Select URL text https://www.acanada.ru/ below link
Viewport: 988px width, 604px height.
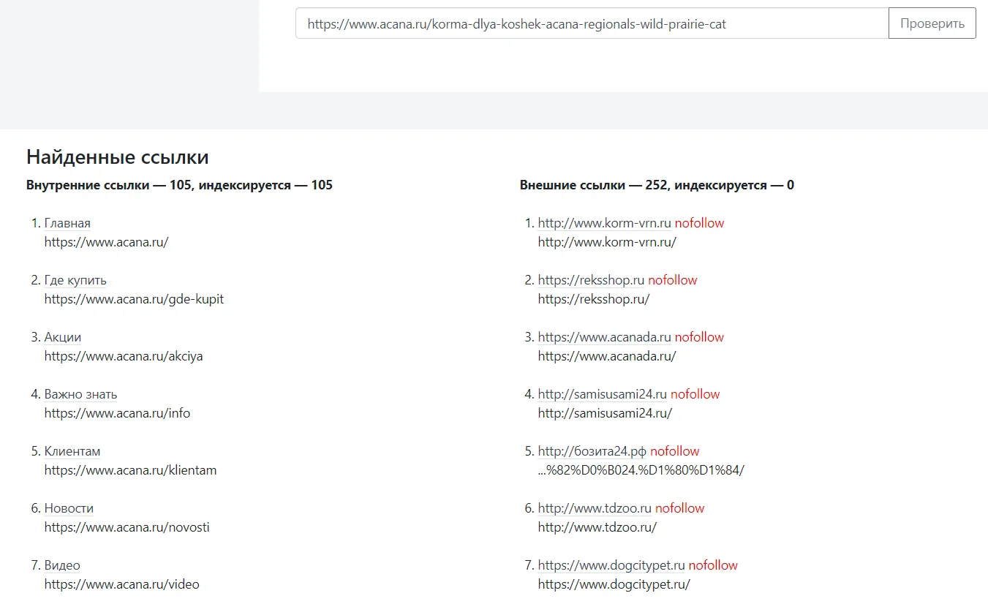pos(607,356)
